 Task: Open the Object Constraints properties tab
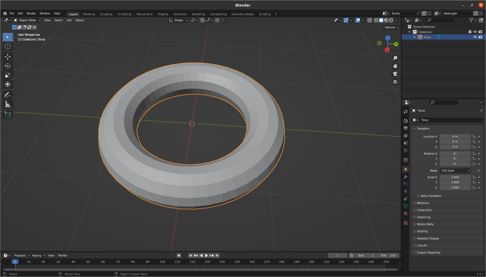[x=405, y=199]
